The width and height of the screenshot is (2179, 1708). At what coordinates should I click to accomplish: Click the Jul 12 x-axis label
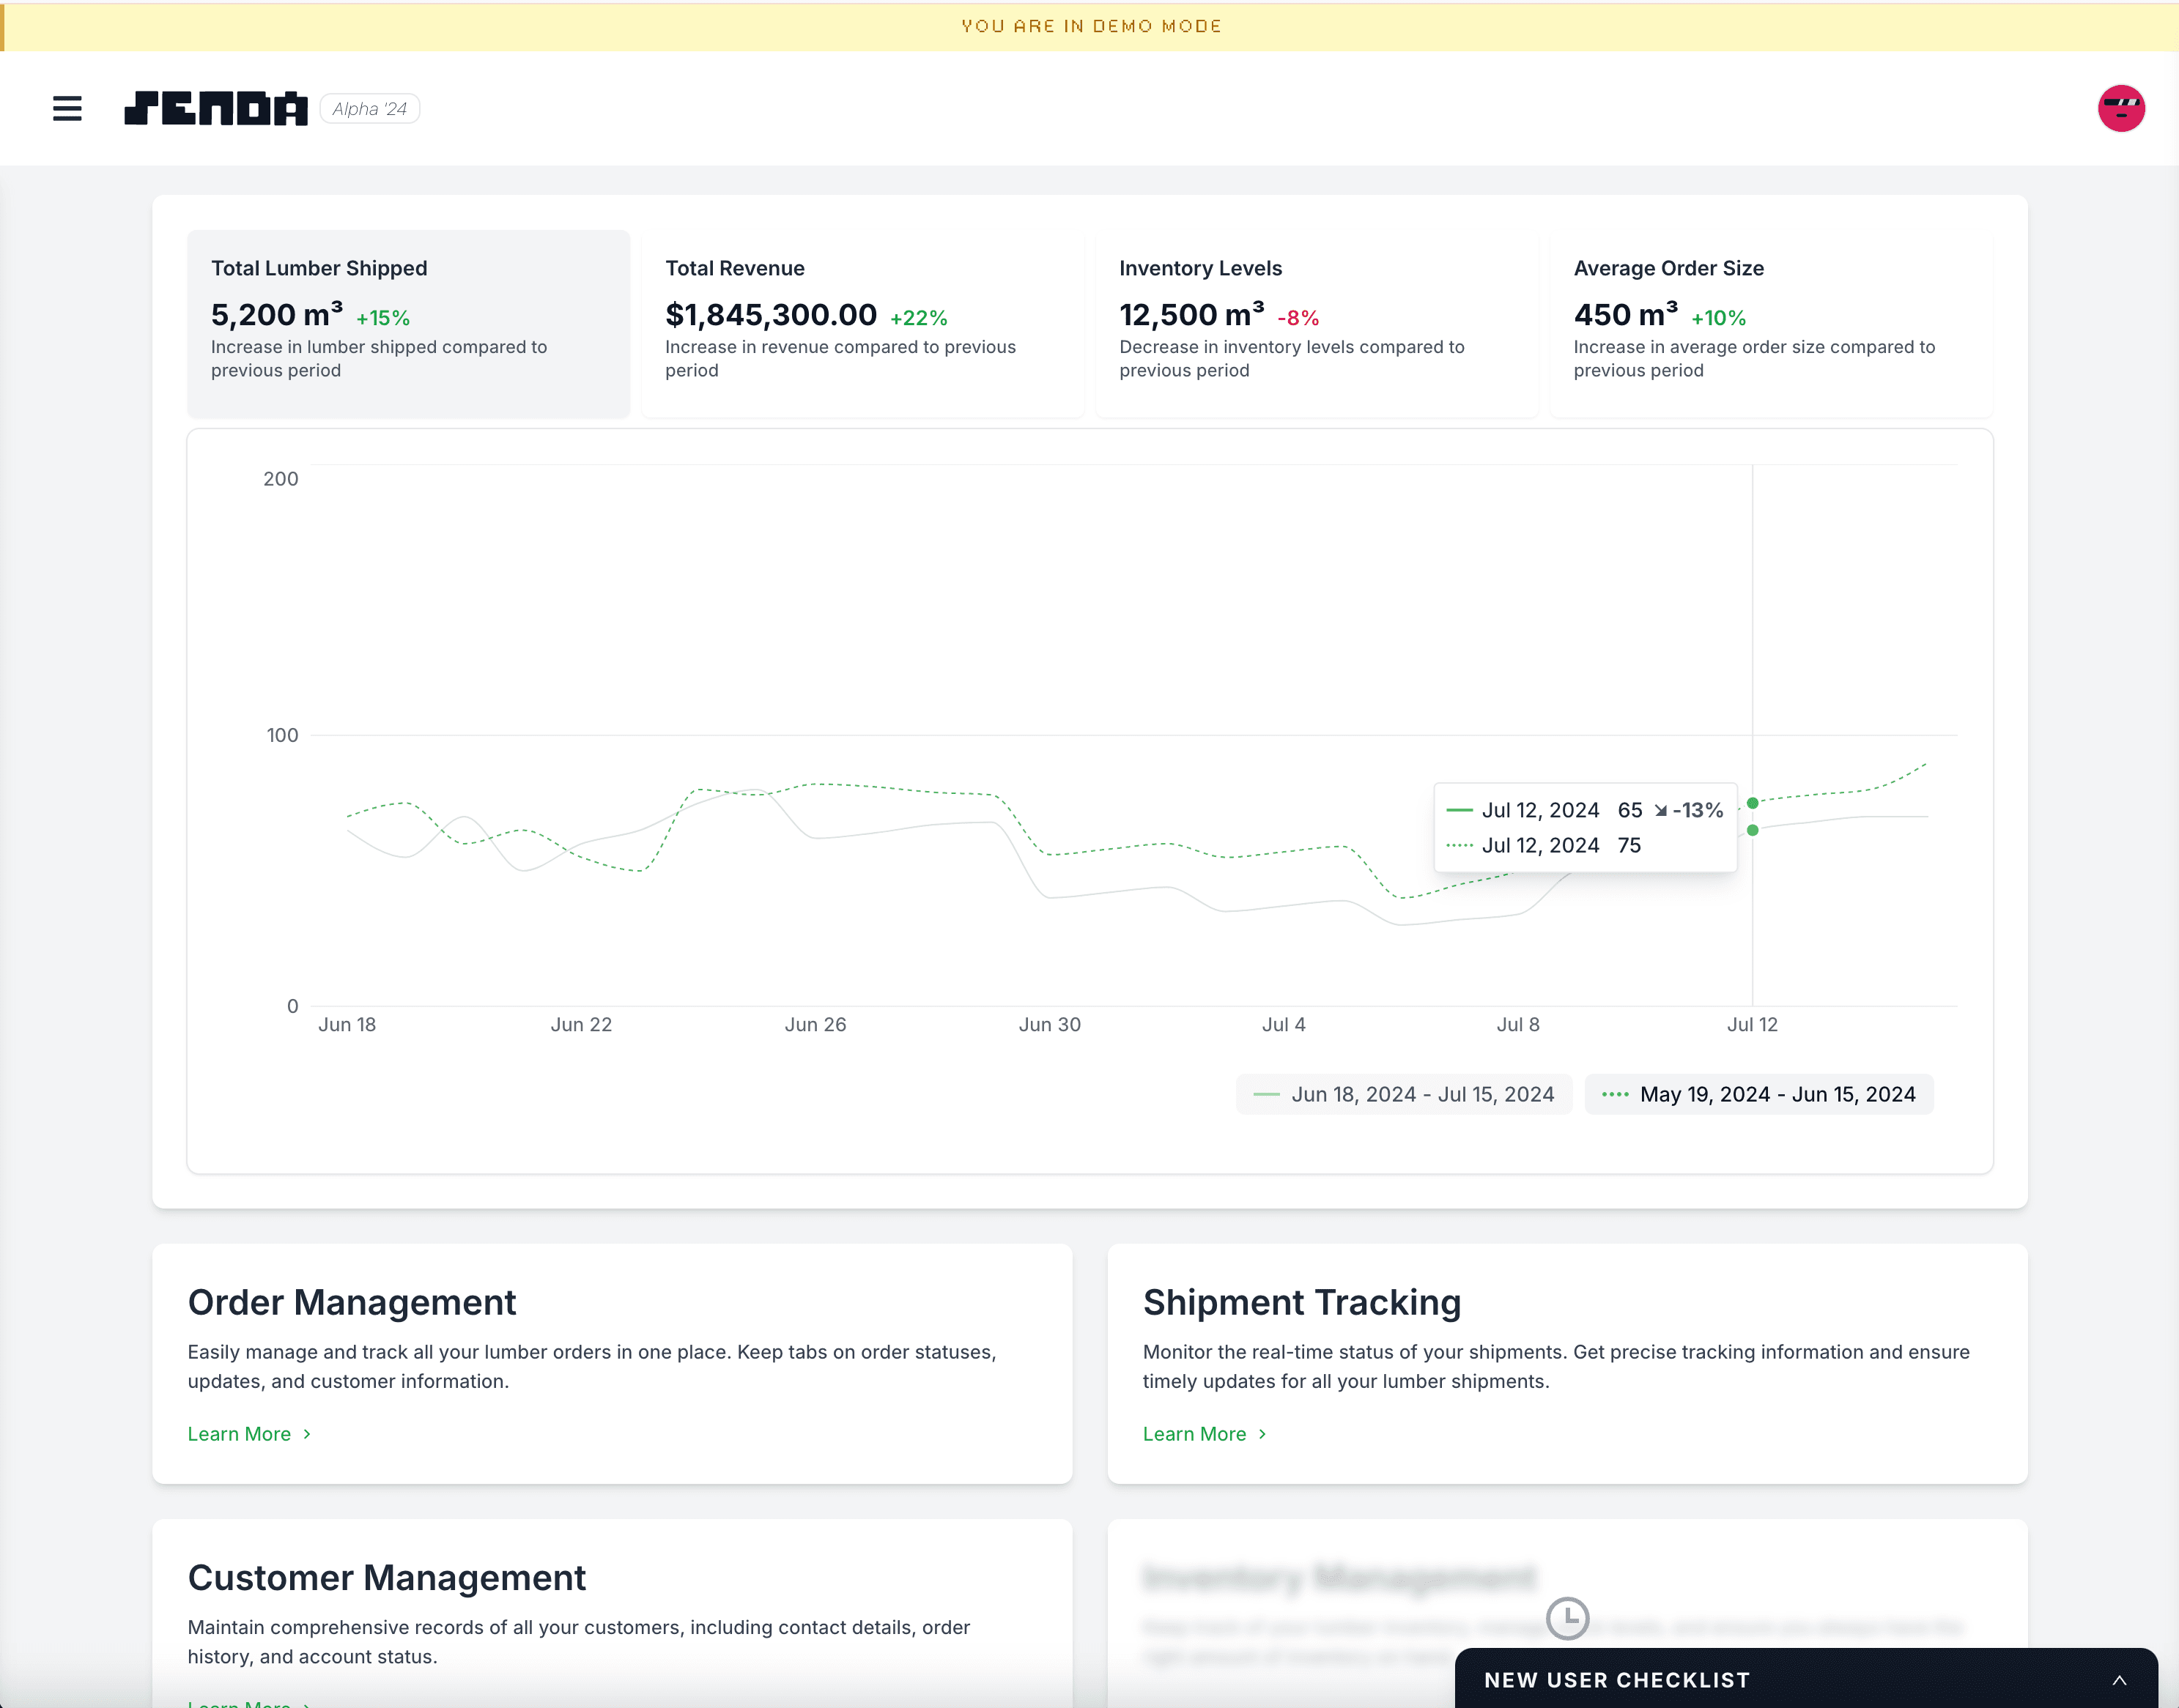[x=1753, y=1024]
